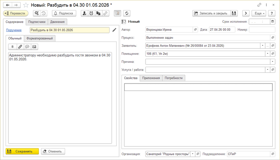Add the document to favorites with the star

click(x=26, y=5)
